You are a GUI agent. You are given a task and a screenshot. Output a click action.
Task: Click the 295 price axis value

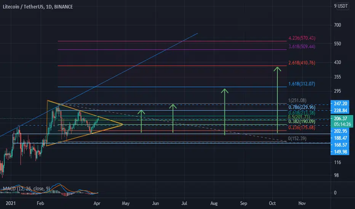click(x=337, y=91)
